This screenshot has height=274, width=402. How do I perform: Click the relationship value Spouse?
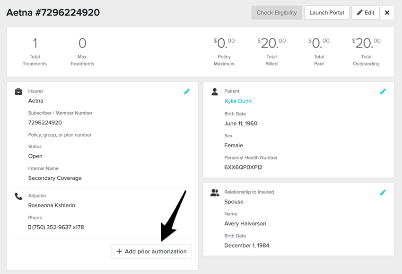pos(234,202)
